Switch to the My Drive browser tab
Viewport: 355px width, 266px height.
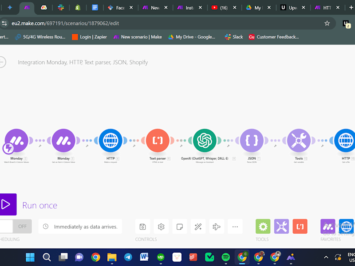click(x=257, y=8)
